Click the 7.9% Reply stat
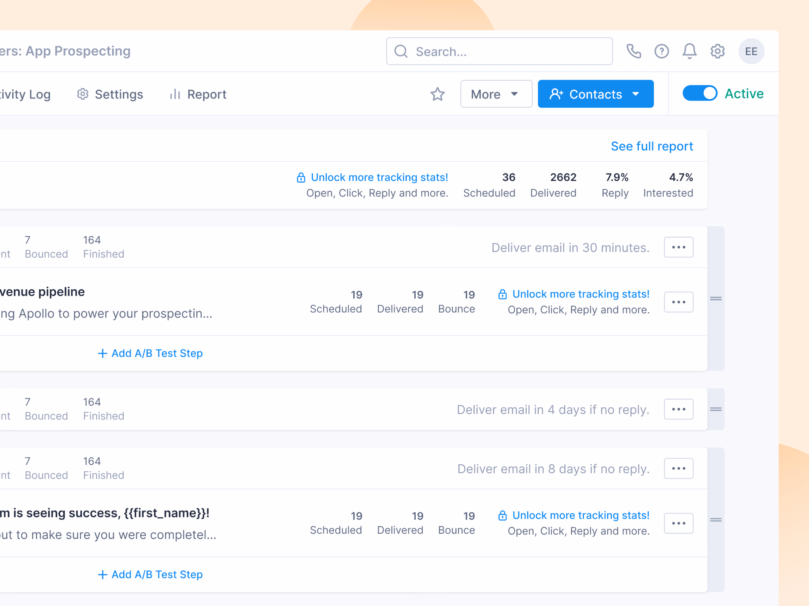This screenshot has height=606, width=809. [x=615, y=185]
